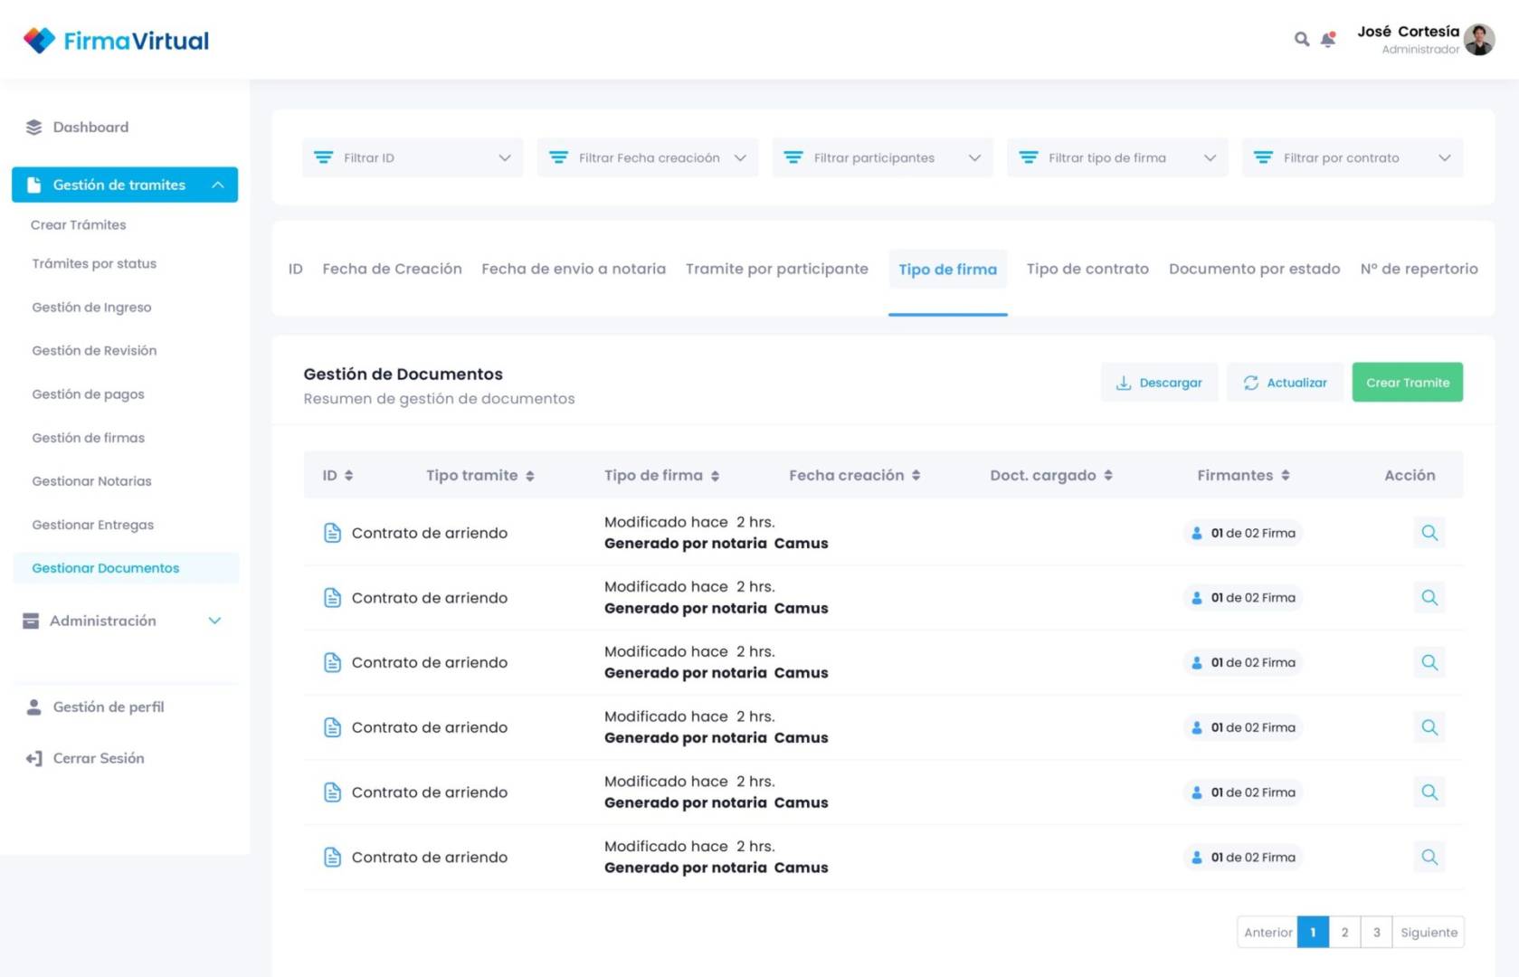Screen dimensions: 1519x977
Task: Click the Descargar button
Action: pyautogui.click(x=1159, y=383)
